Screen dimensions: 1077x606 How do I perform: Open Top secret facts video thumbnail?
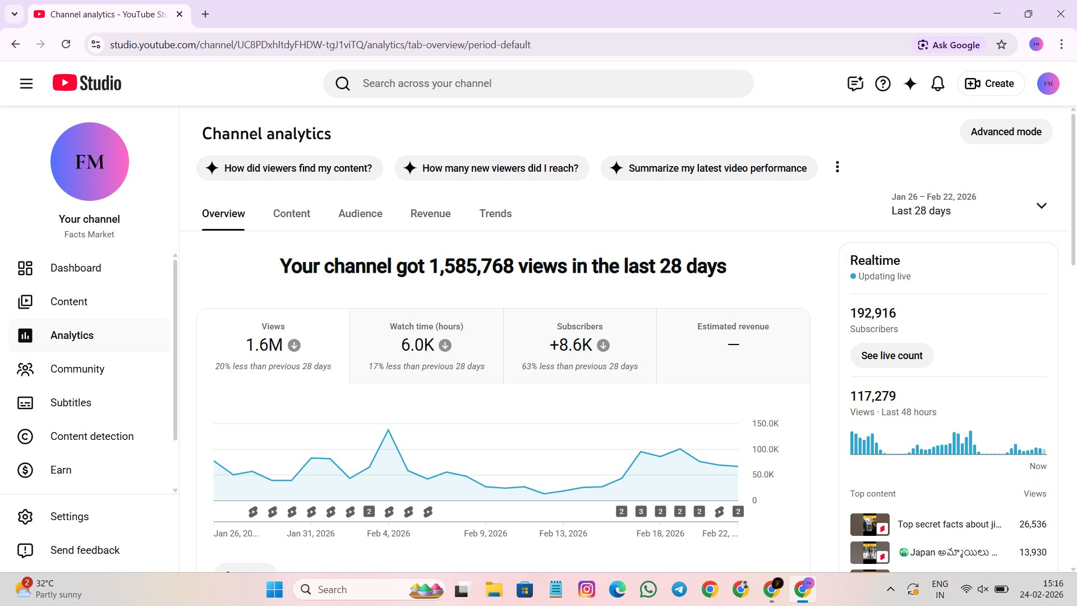coord(869,525)
